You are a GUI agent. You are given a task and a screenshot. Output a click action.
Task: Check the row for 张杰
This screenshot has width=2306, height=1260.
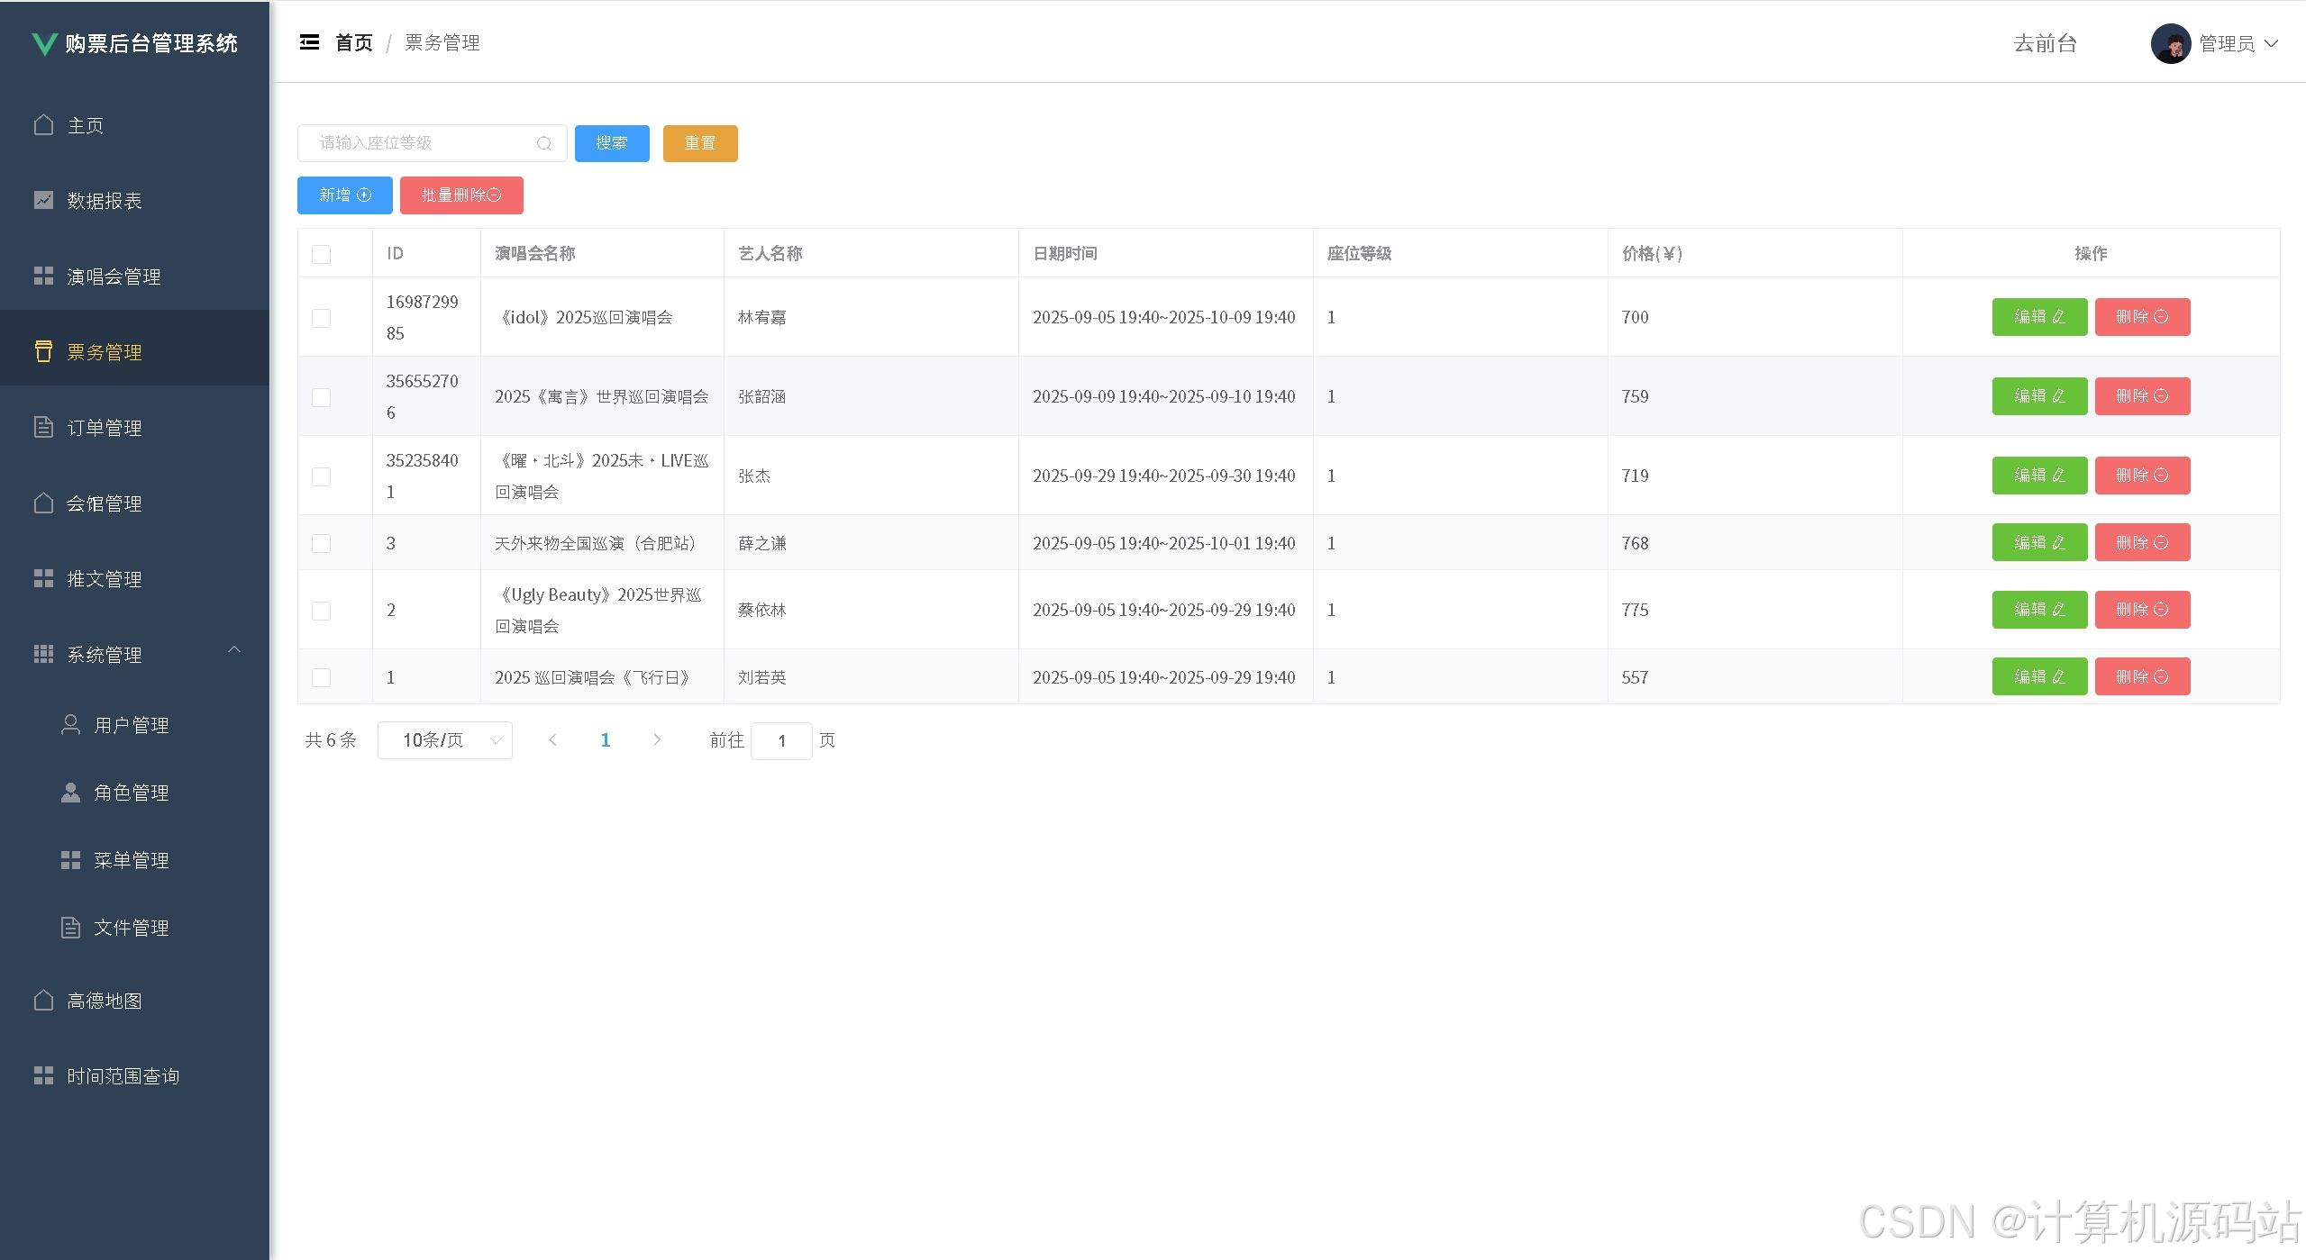[x=321, y=476]
